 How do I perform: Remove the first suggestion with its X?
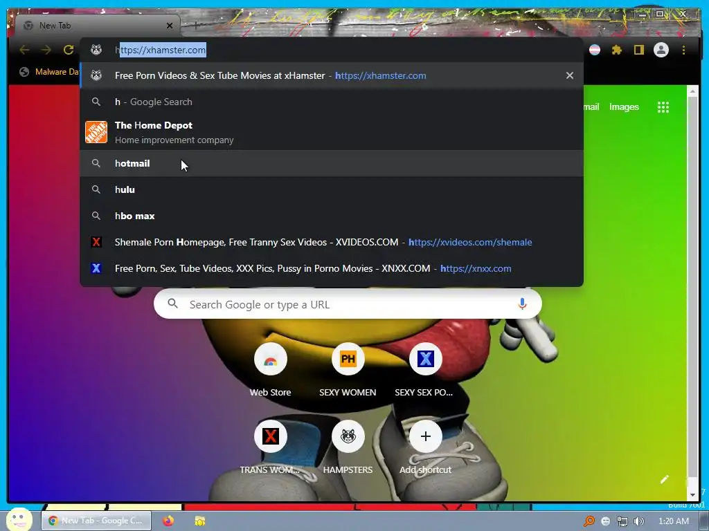pyautogui.click(x=570, y=75)
